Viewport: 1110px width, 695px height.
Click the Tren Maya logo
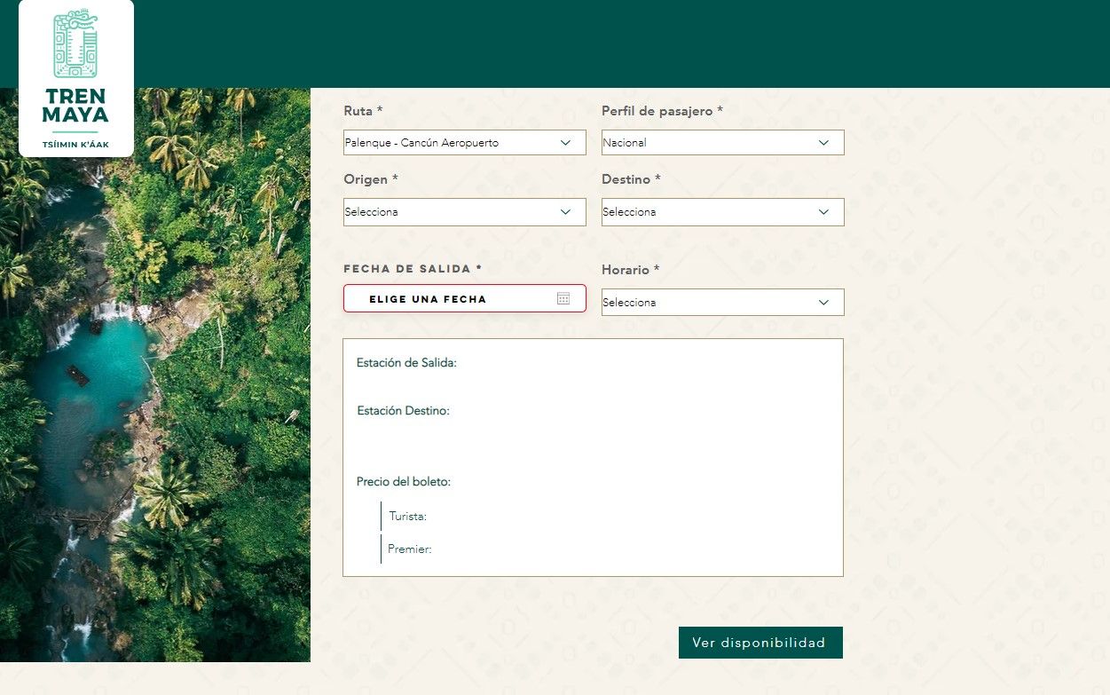[75, 78]
